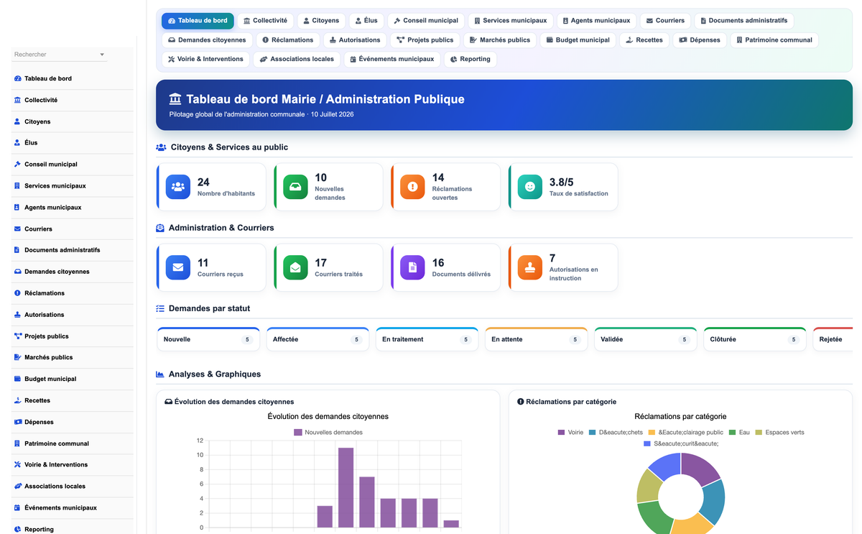Click the '3.8/5' satisfaction value
The height and width of the screenshot is (534, 862).
[562, 183]
